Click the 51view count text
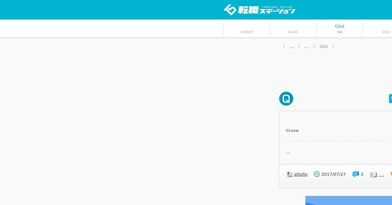The image size is (392, 205). (x=292, y=130)
